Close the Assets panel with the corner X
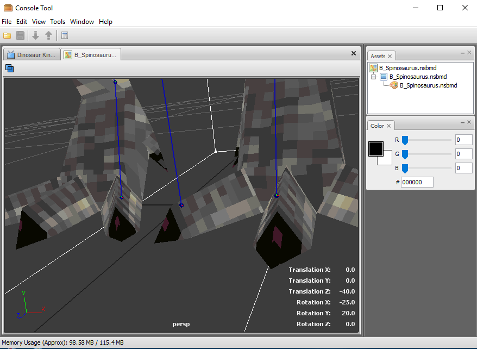 pos(469,53)
